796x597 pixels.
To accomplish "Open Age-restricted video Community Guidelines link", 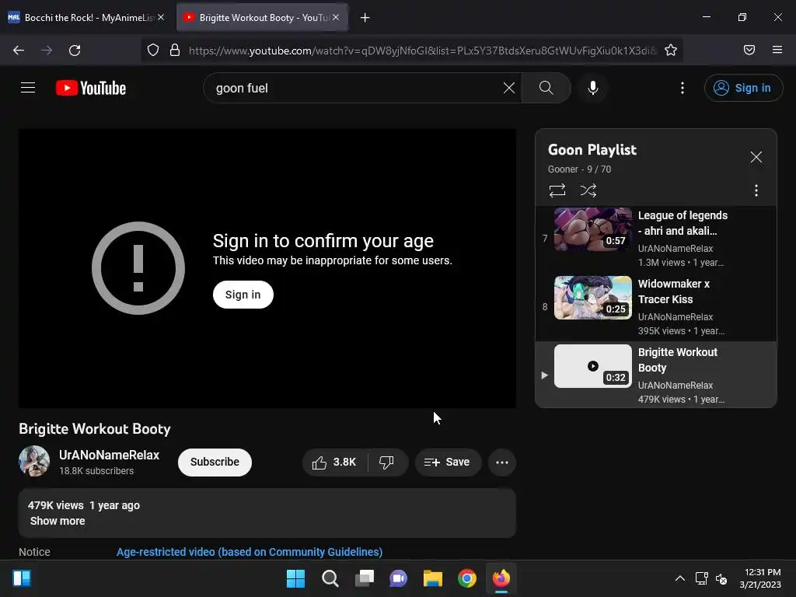I will [250, 552].
